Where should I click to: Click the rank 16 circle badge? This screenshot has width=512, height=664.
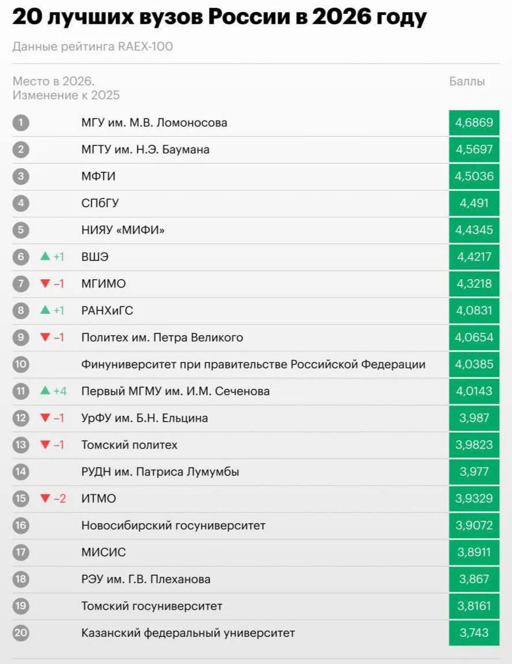pyautogui.click(x=21, y=525)
